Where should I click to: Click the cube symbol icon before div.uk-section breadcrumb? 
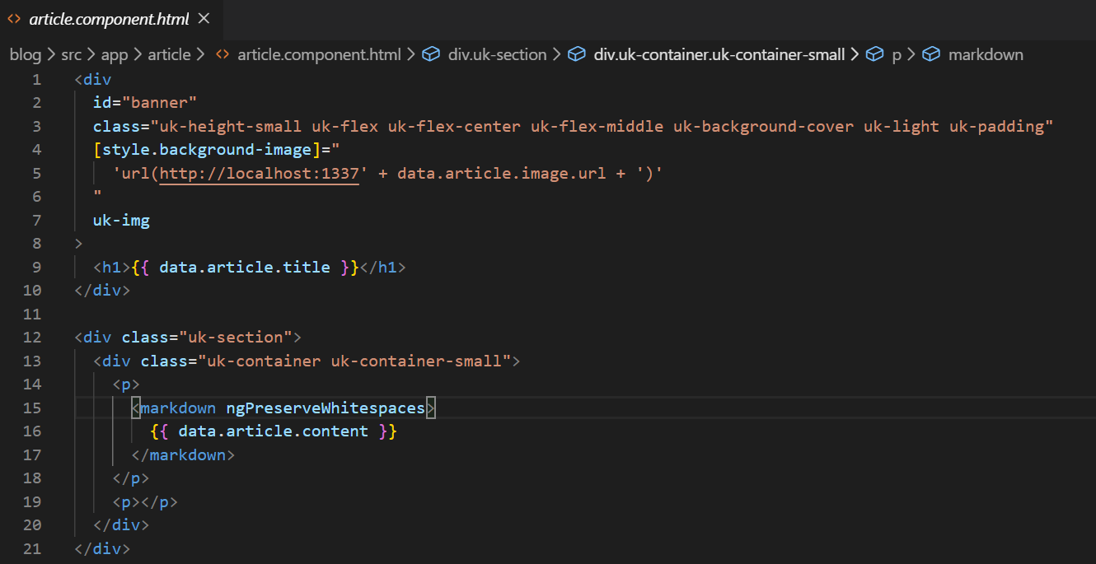click(x=431, y=54)
